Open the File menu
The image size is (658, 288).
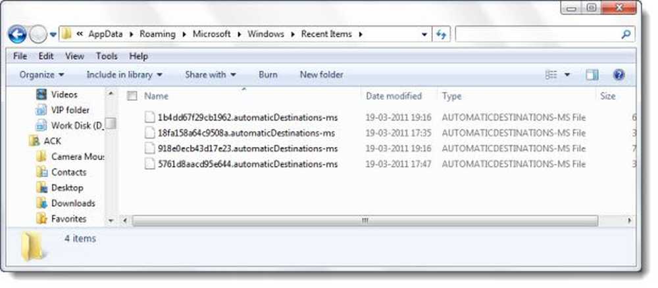click(x=20, y=56)
